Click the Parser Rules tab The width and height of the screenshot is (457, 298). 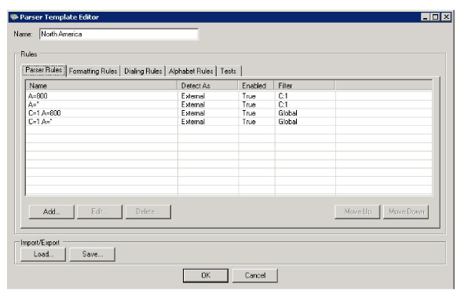point(44,70)
